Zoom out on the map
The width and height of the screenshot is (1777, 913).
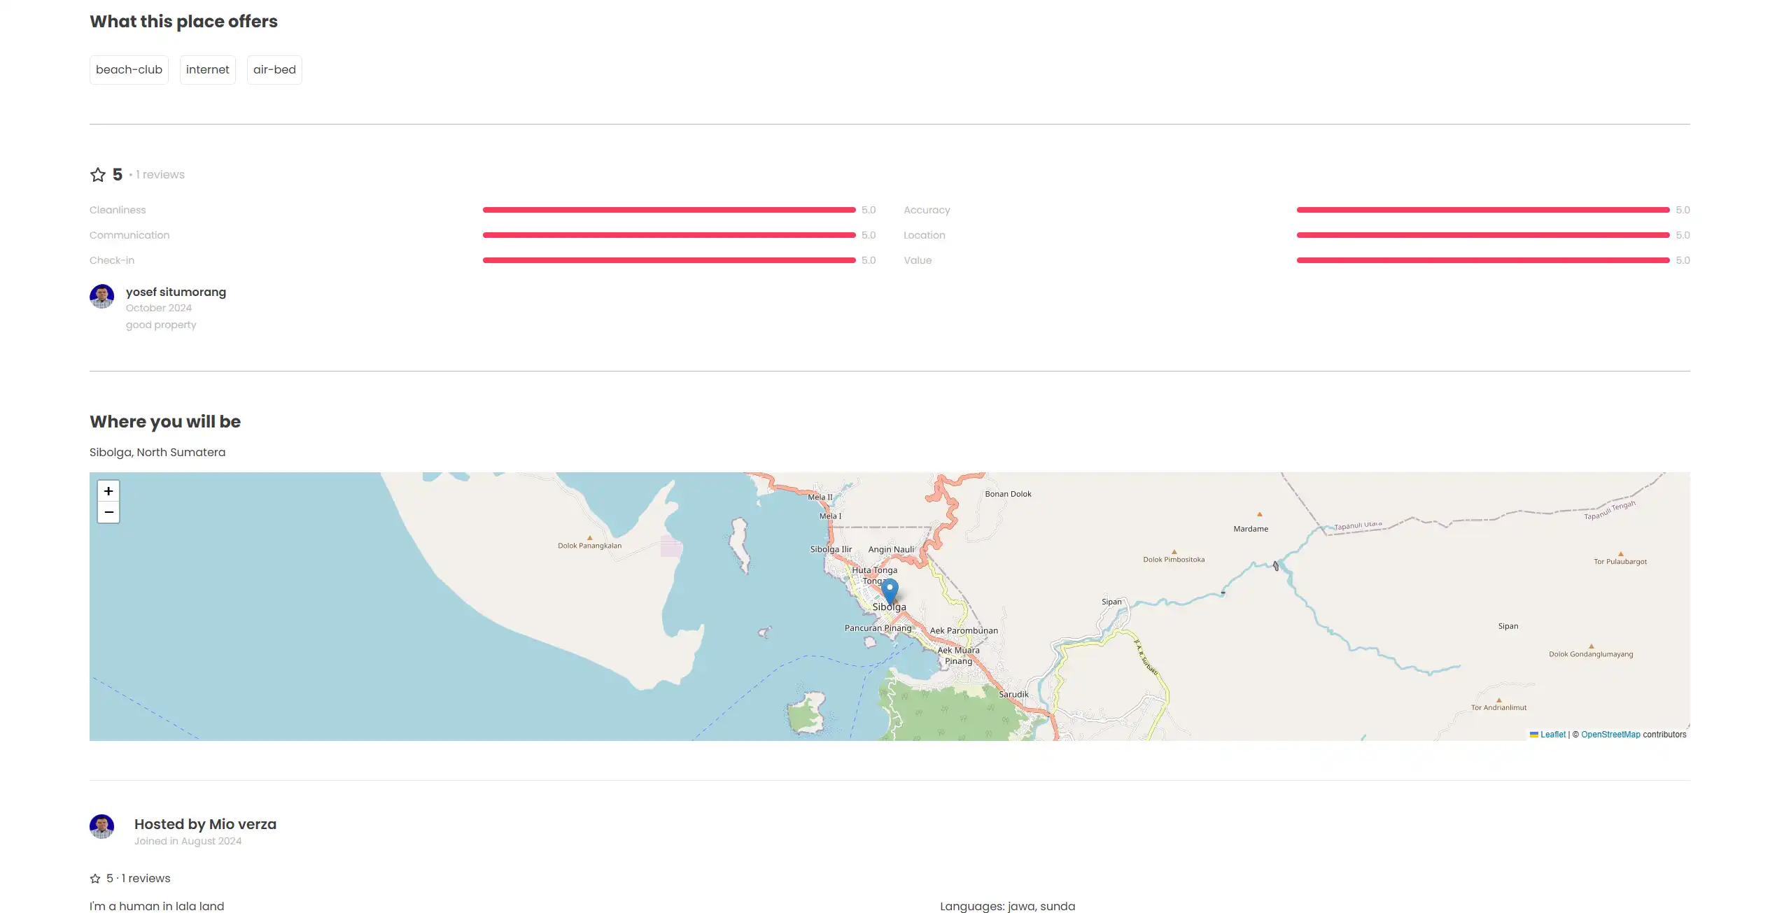point(108,512)
